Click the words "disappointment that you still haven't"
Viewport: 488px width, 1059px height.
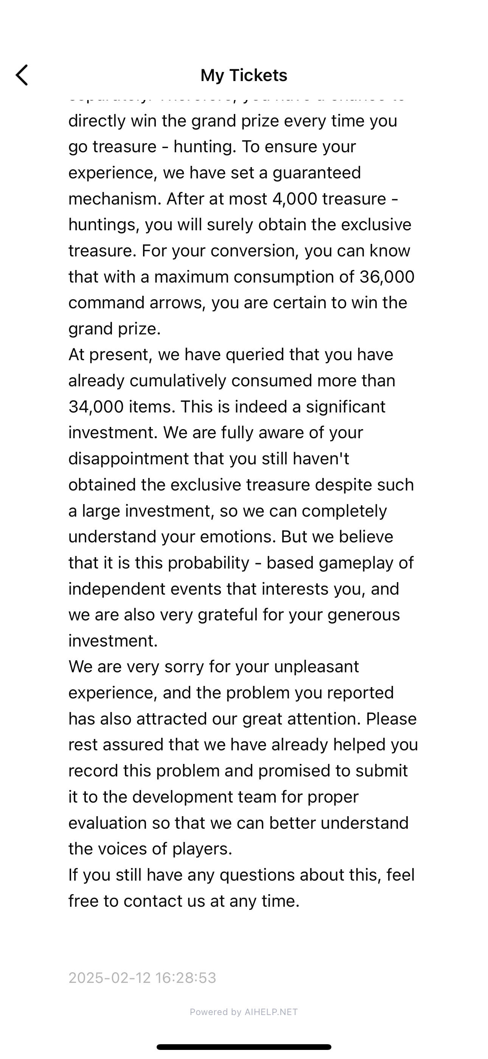coord(209,458)
